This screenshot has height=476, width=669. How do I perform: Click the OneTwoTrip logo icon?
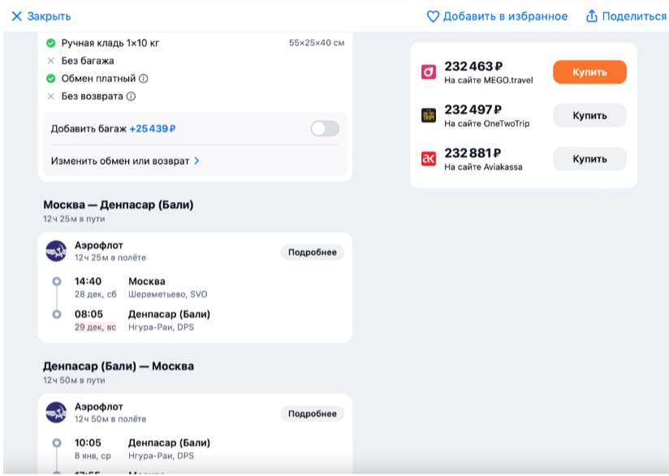tap(429, 115)
